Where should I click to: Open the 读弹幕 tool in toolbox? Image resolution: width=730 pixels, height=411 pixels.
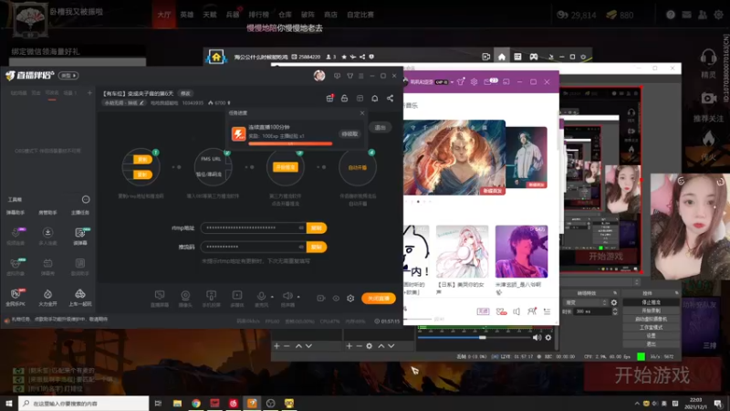[x=80, y=236]
